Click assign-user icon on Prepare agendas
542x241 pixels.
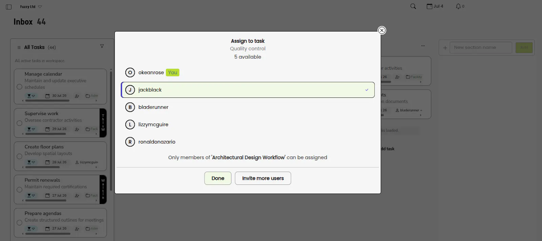(x=77, y=229)
